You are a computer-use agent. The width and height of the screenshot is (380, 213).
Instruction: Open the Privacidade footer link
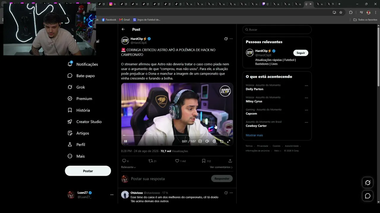click(x=262, y=146)
